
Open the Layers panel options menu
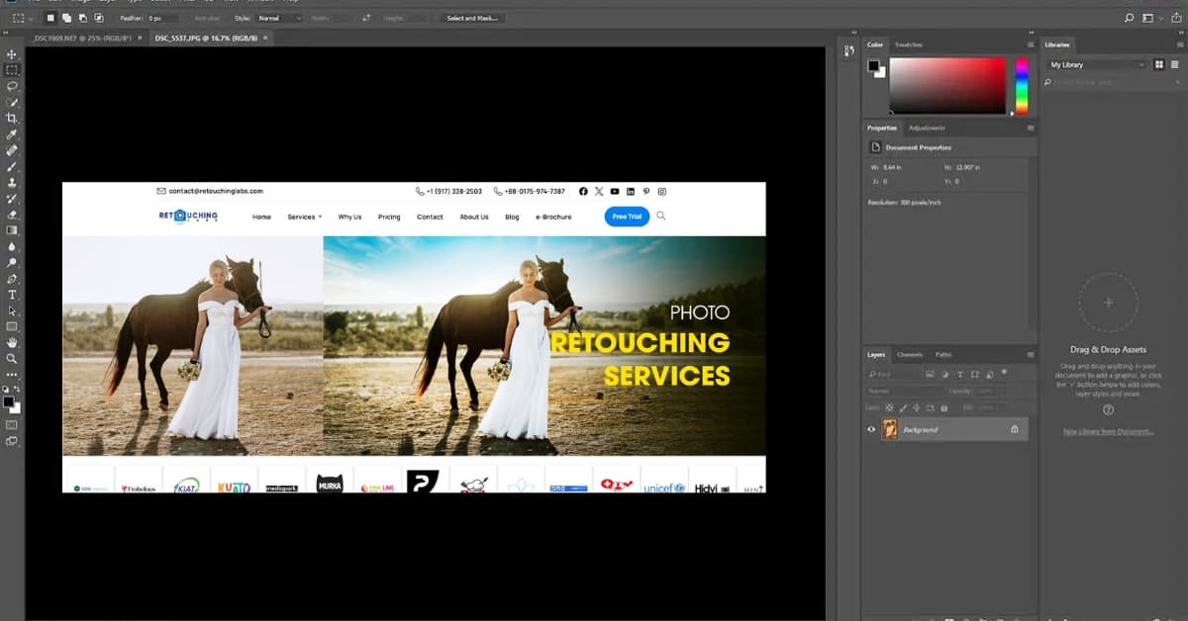tap(1031, 354)
